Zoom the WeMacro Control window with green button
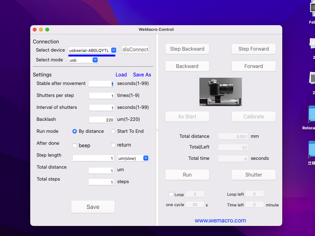Viewport: 315px width, 236px height. (x=47, y=30)
